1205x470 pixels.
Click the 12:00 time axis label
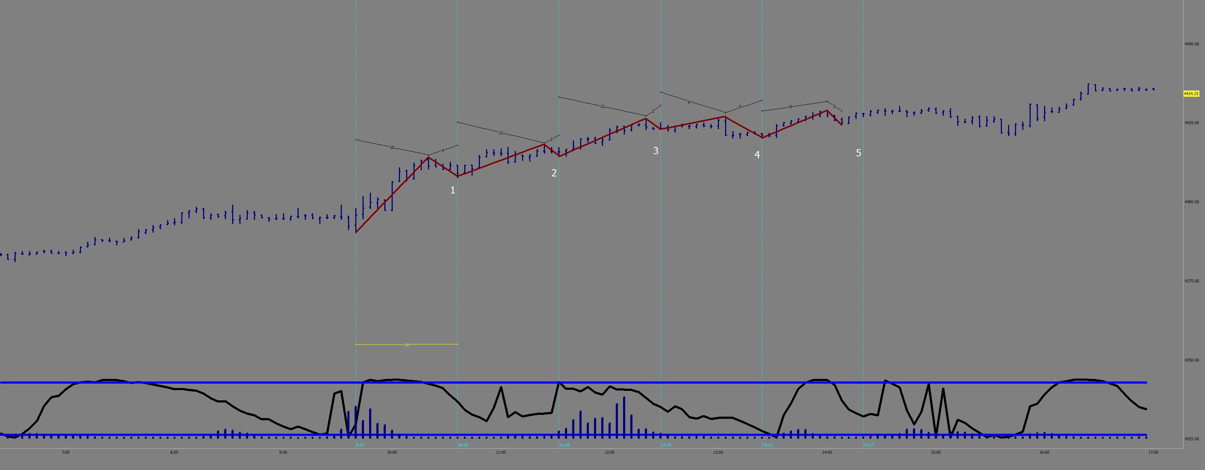click(610, 452)
